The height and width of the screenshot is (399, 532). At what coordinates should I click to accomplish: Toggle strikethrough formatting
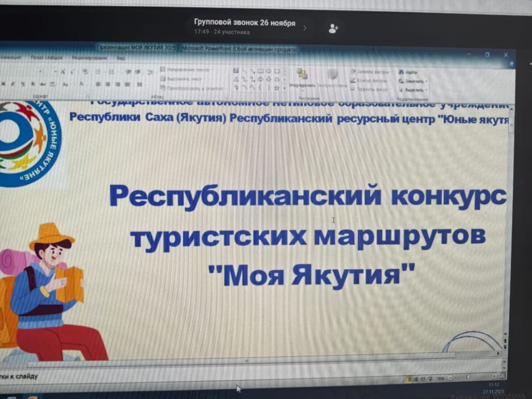coord(43,84)
